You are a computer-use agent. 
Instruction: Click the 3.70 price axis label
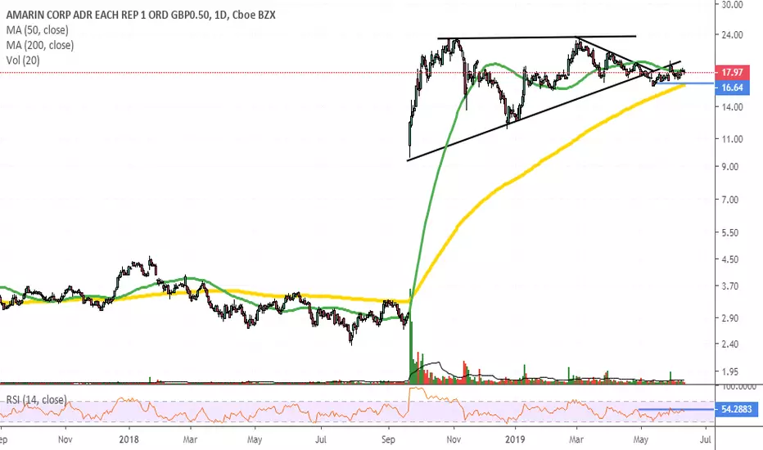[x=730, y=286]
